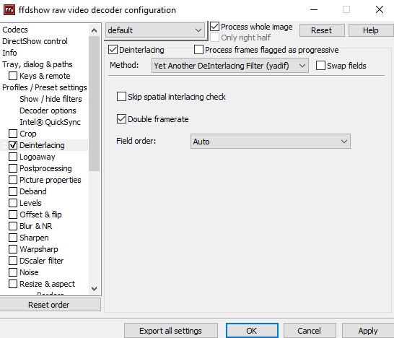
Task: Enable the Crop filter checkbox
Action: (13, 134)
